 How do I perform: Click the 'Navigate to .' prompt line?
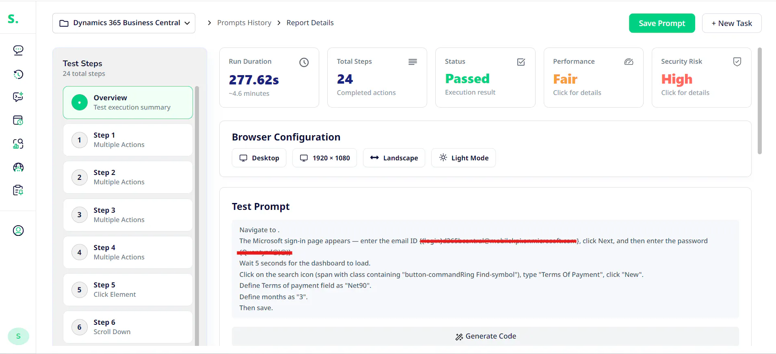tap(259, 230)
